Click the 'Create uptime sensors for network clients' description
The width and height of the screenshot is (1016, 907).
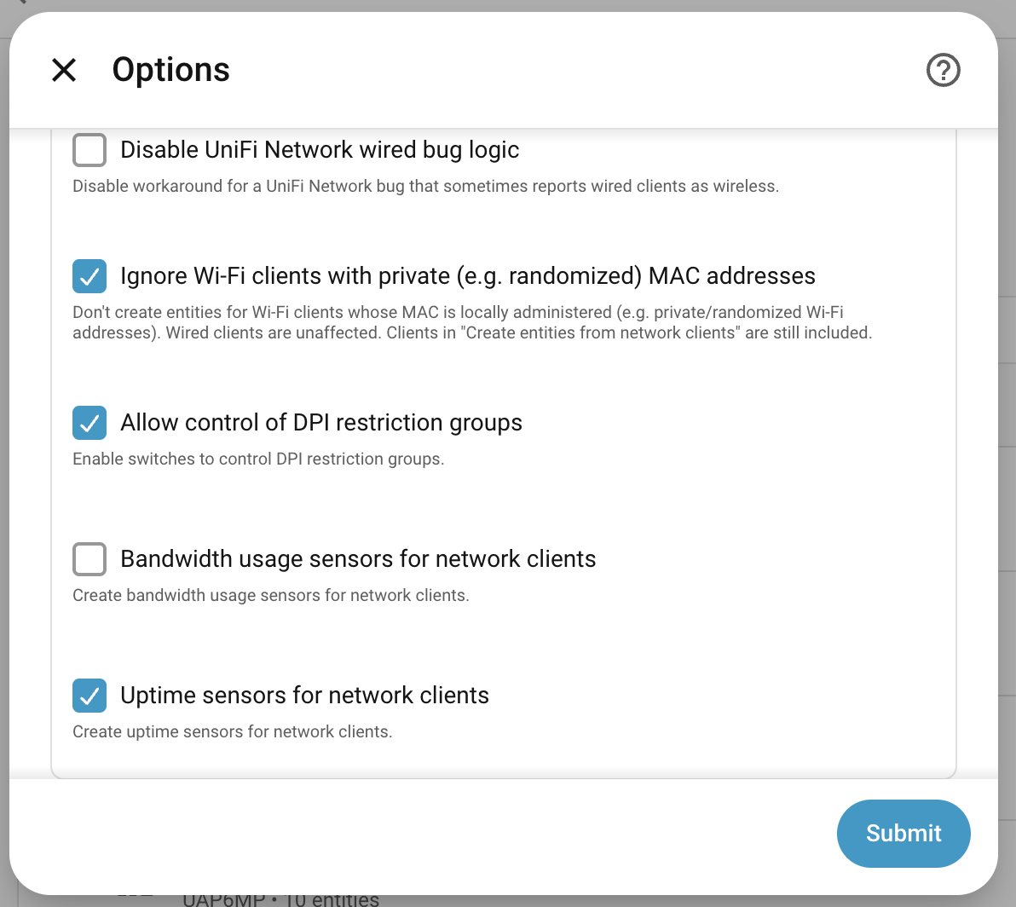tap(233, 732)
